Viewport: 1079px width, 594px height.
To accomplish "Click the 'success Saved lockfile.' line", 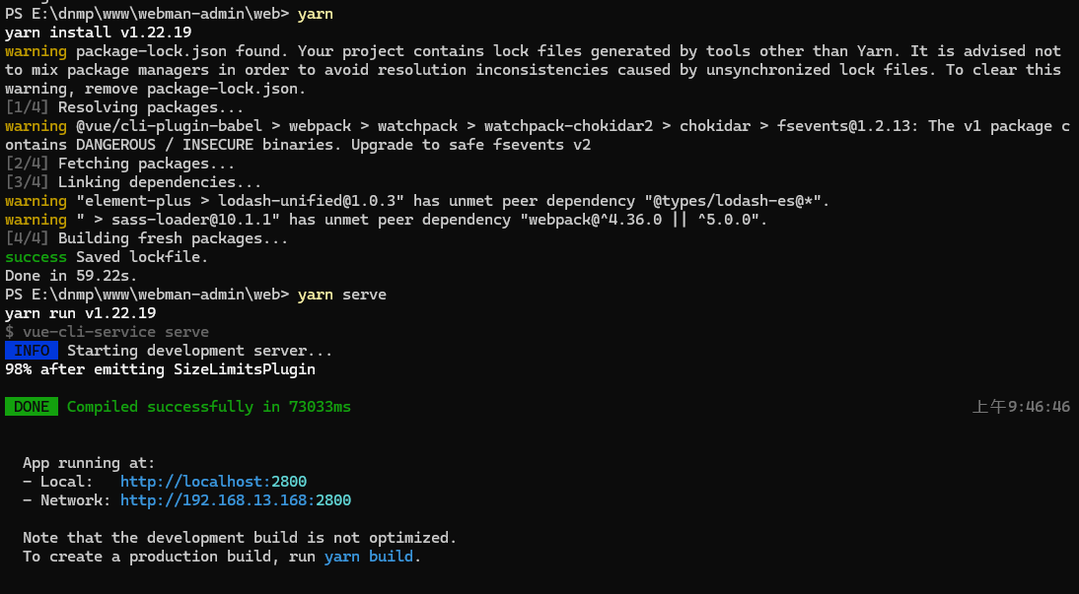I will [107, 257].
